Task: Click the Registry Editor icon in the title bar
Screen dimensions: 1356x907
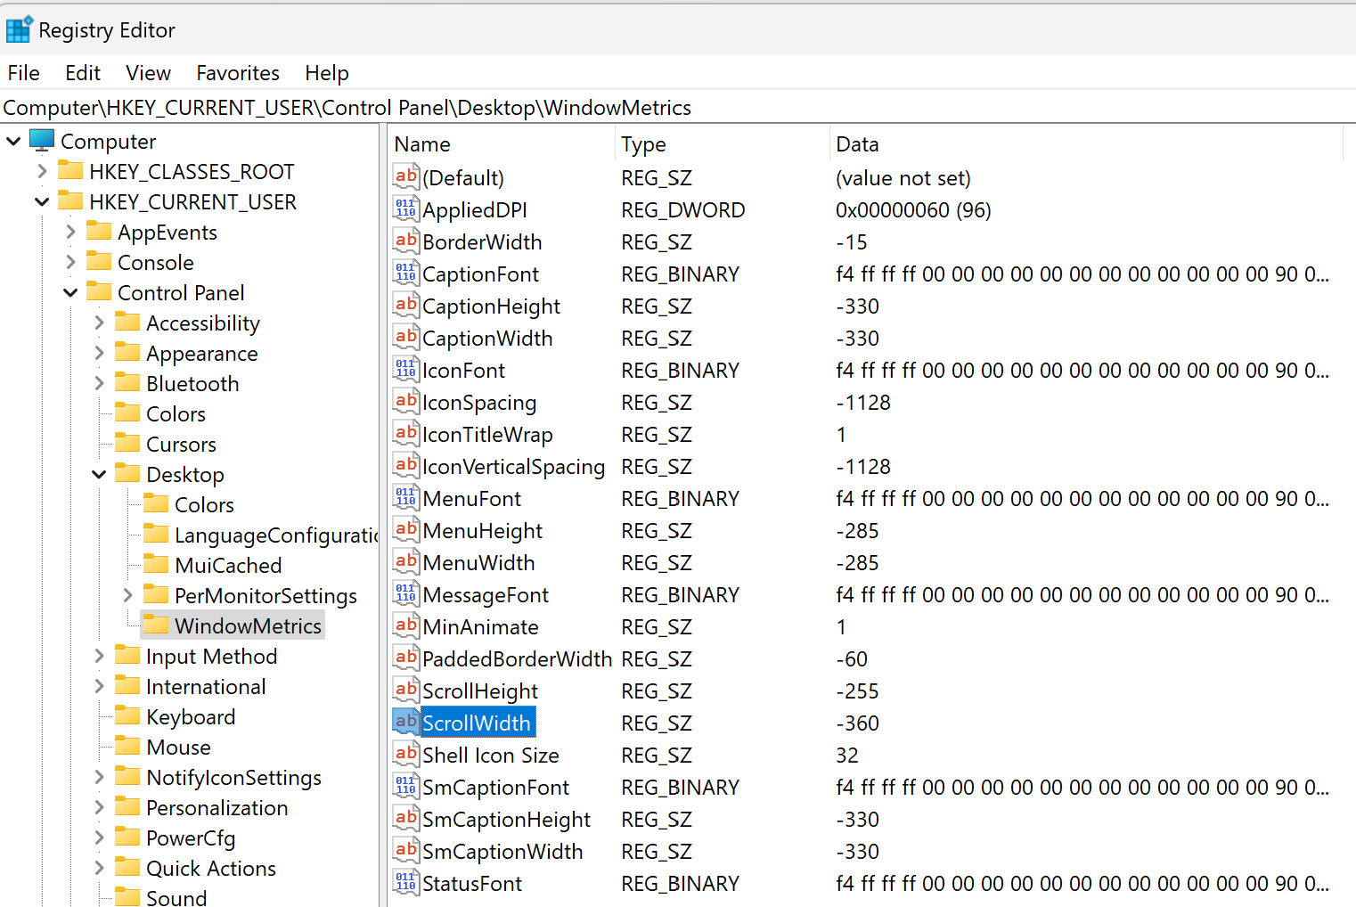Action: (x=20, y=29)
